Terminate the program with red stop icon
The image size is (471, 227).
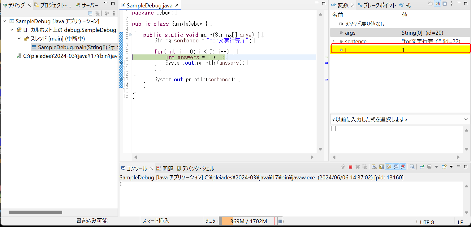click(x=350, y=167)
